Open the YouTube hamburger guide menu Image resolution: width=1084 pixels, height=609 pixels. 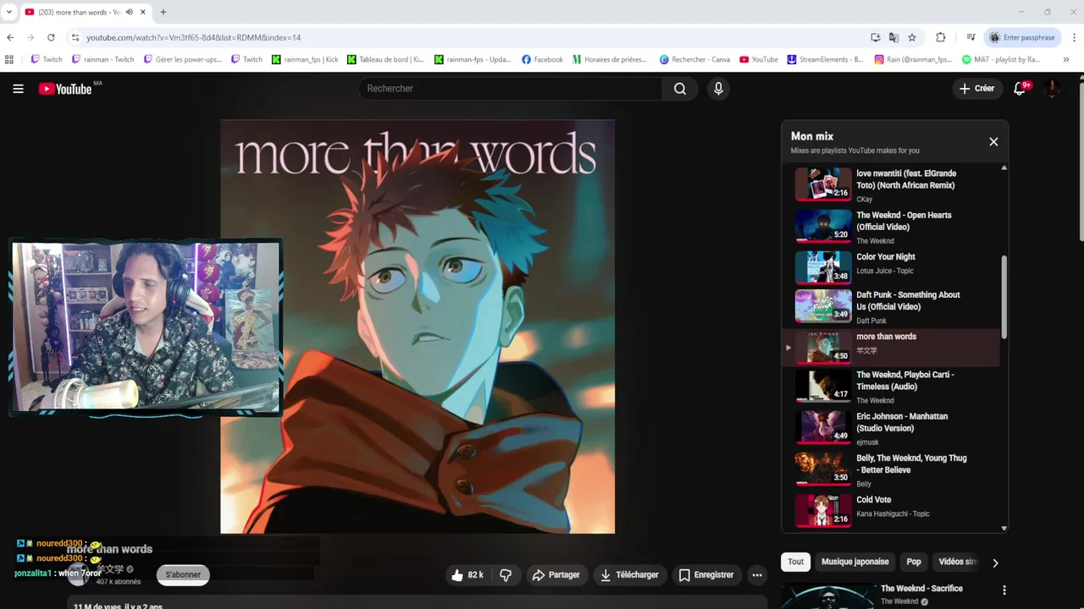click(x=18, y=89)
